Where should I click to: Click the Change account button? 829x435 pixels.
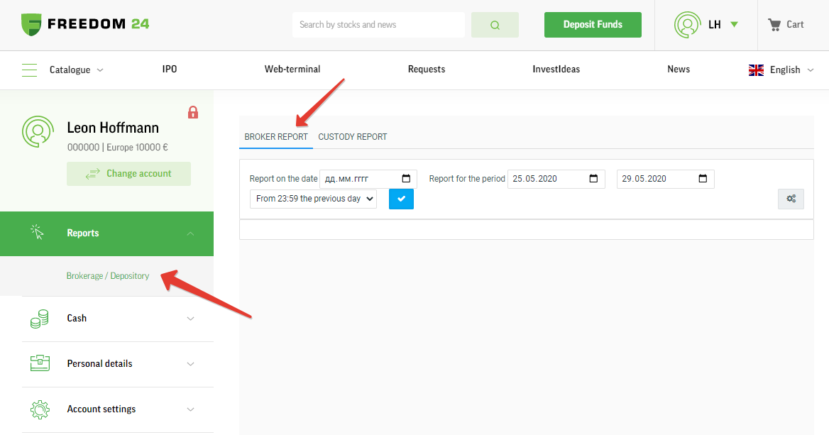[x=128, y=174]
